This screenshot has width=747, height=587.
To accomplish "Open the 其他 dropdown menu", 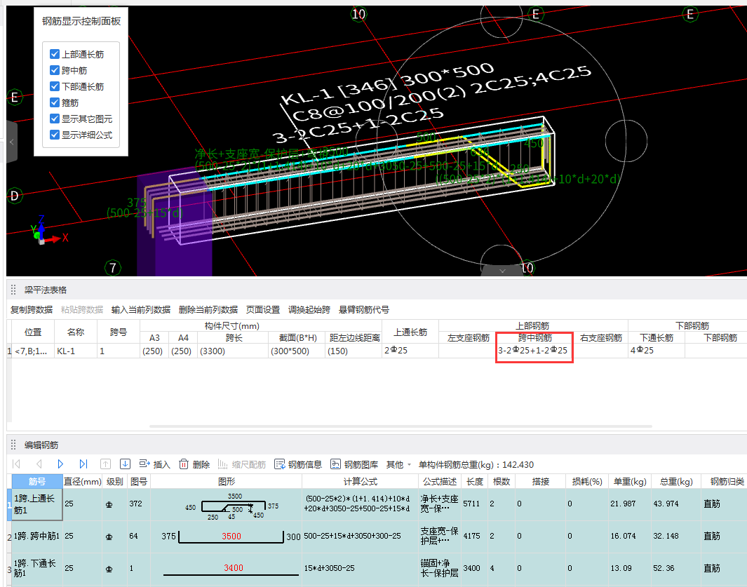I will [398, 464].
